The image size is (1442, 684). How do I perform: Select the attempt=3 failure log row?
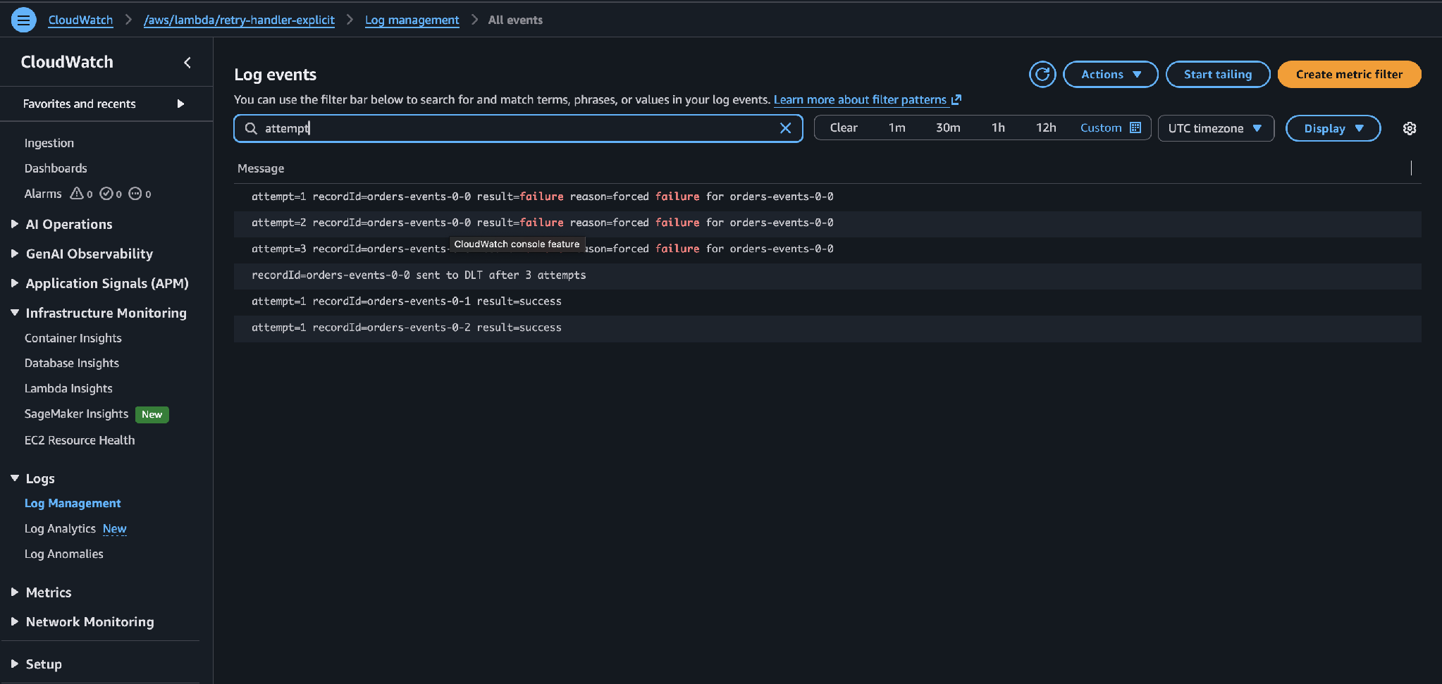[x=827, y=249]
